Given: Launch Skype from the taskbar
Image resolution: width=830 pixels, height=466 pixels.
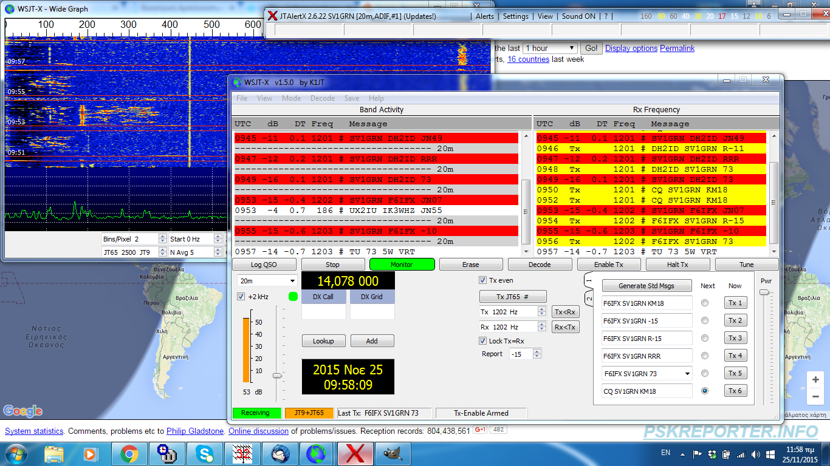Looking at the screenshot, I should tap(205, 453).
